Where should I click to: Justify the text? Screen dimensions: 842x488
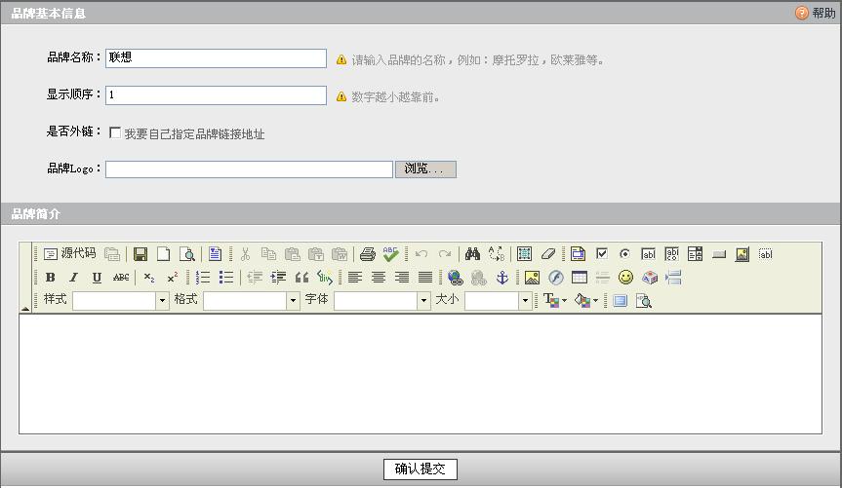425,278
